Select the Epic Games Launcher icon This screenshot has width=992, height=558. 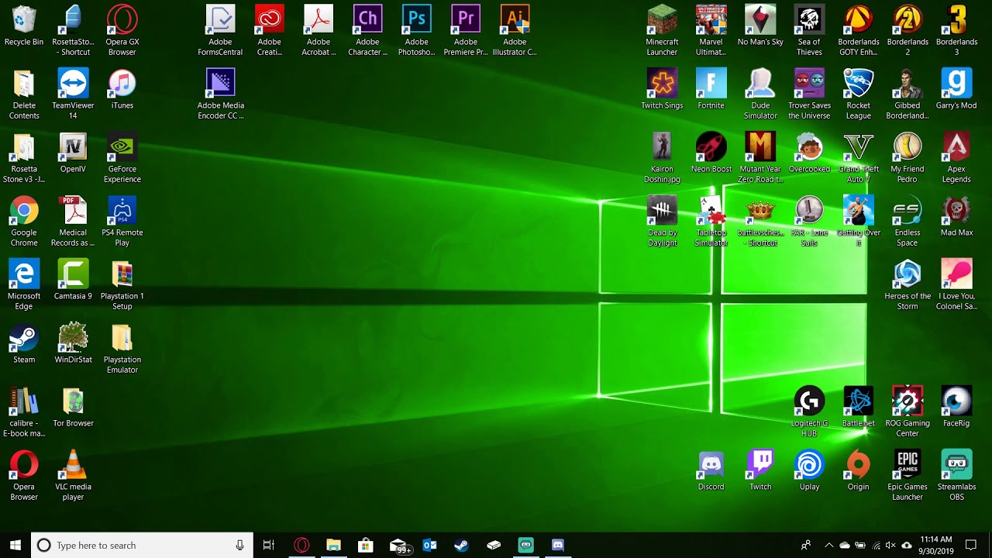pyautogui.click(x=907, y=476)
